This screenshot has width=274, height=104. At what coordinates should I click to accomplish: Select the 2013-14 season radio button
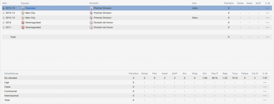tap(4, 13)
